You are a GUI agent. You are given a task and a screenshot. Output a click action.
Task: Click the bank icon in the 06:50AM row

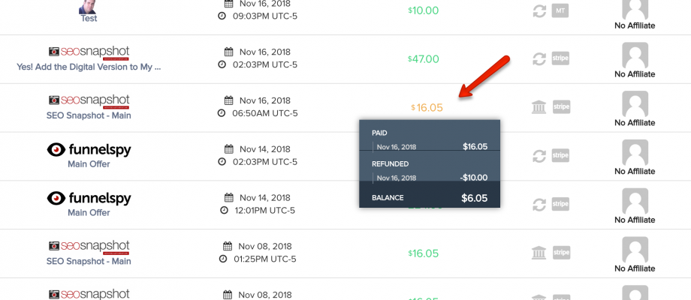point(538,107)
